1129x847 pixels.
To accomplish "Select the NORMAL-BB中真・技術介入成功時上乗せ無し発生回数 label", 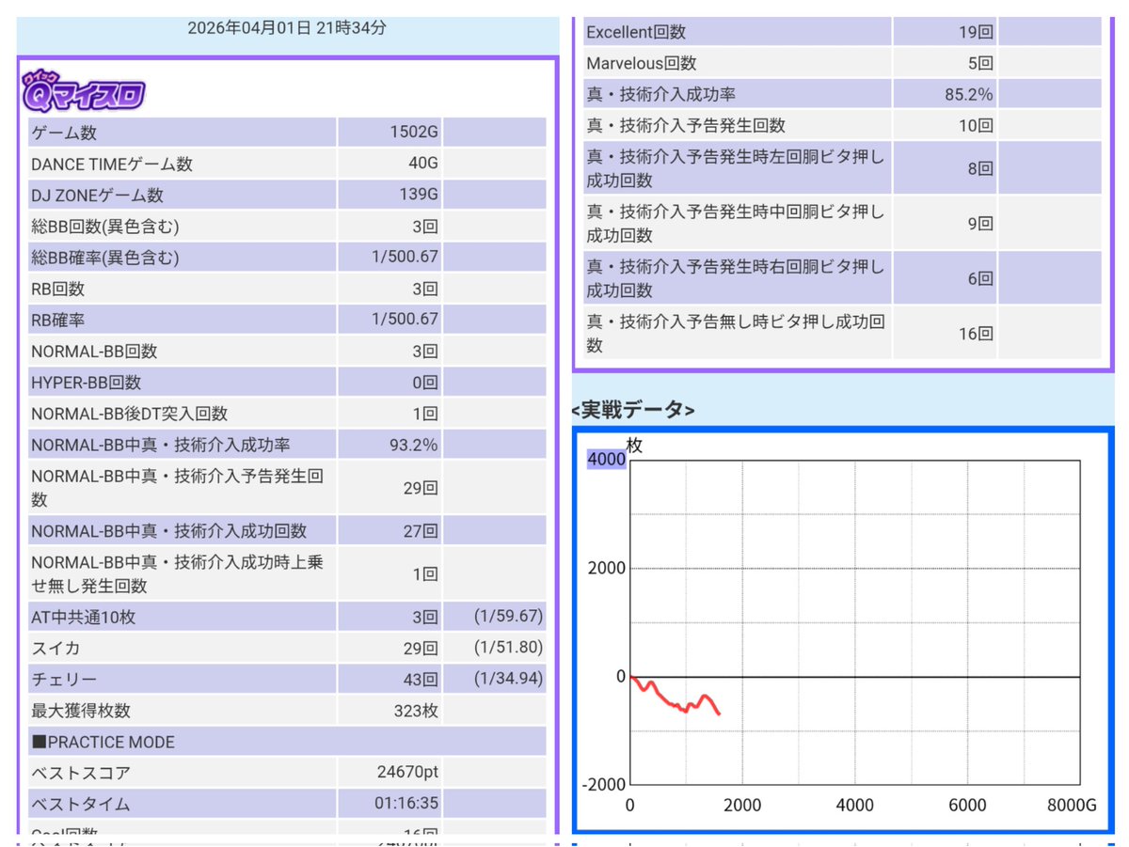I will pos(178,574).
